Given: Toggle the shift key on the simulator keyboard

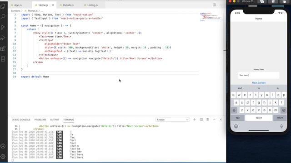Looking at the screenshot, I should click(x=234, y=110).
